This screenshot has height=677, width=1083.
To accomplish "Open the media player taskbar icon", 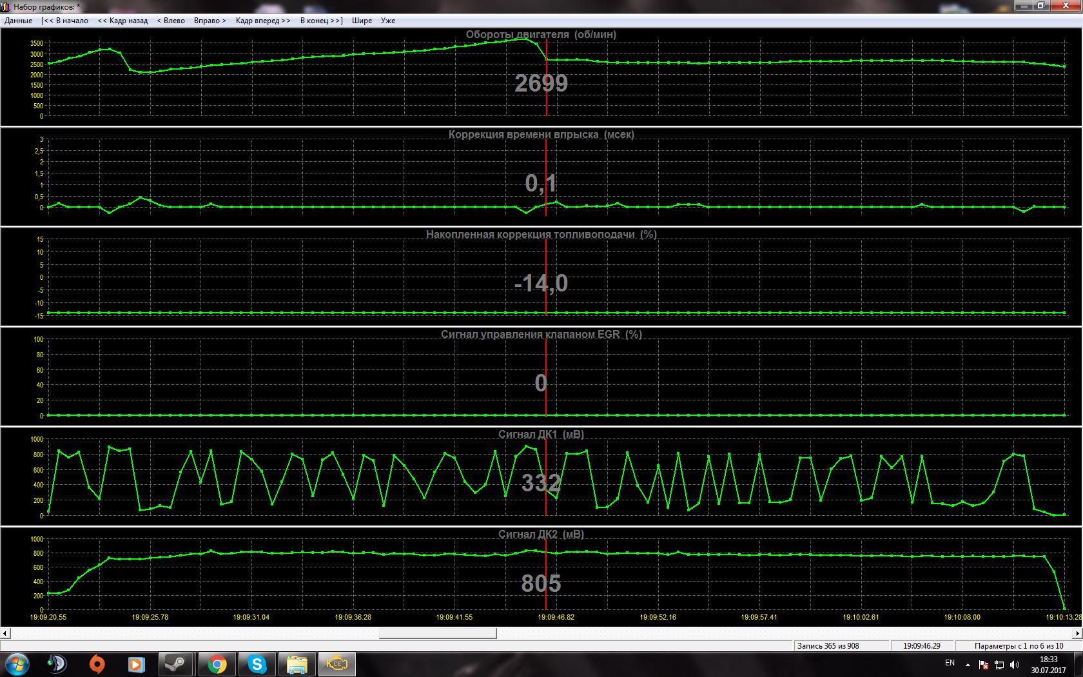I will (136, 663).
